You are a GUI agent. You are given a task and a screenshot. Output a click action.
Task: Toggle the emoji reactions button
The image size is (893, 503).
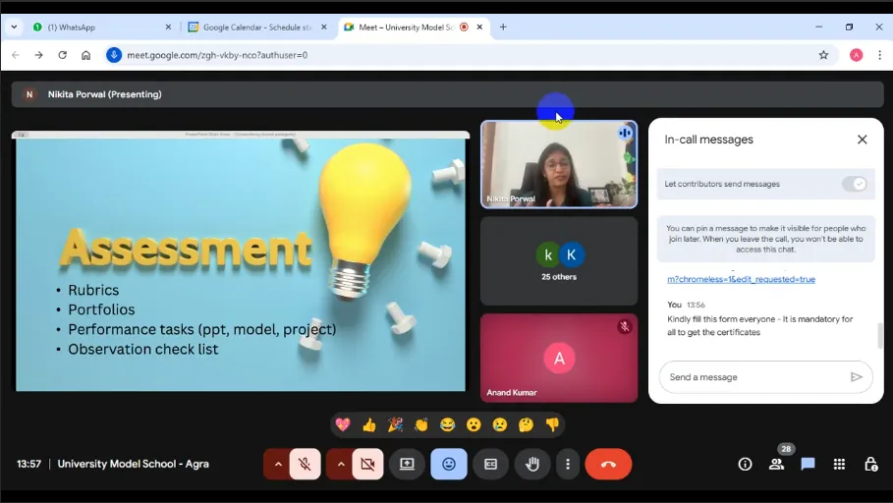tap(449, 465)
